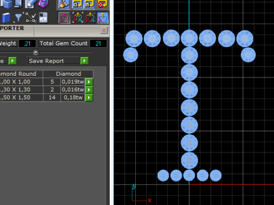Image resolution: width=274 pixels, height=205 pixels.
Task: Click quantity cell showing 2
Action: tap(52, 89)
